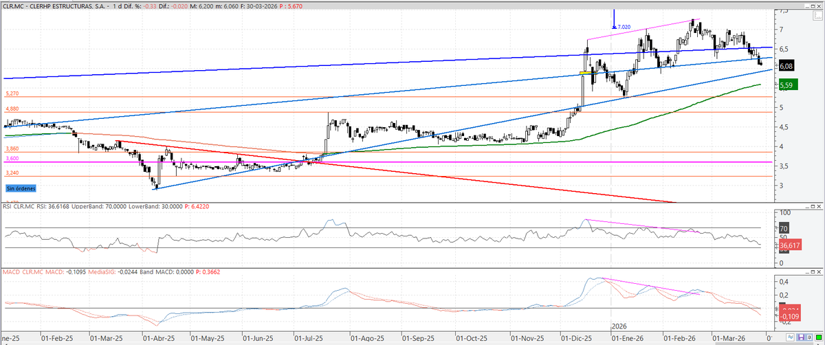The image size is (825, 345).
Task: Click the green square status icon
Action: 819,337
